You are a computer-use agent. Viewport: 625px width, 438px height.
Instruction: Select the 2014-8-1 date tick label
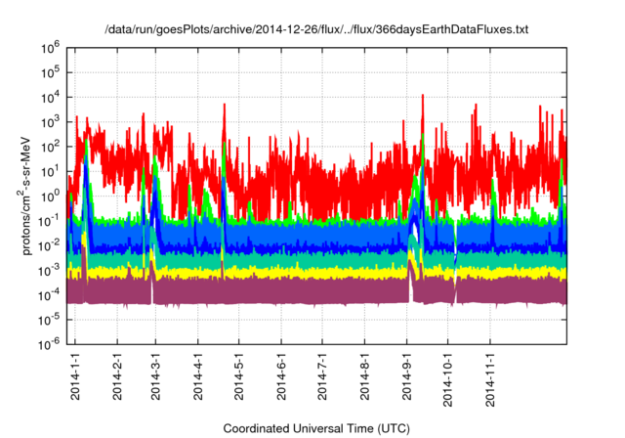[x=364, y=375]
